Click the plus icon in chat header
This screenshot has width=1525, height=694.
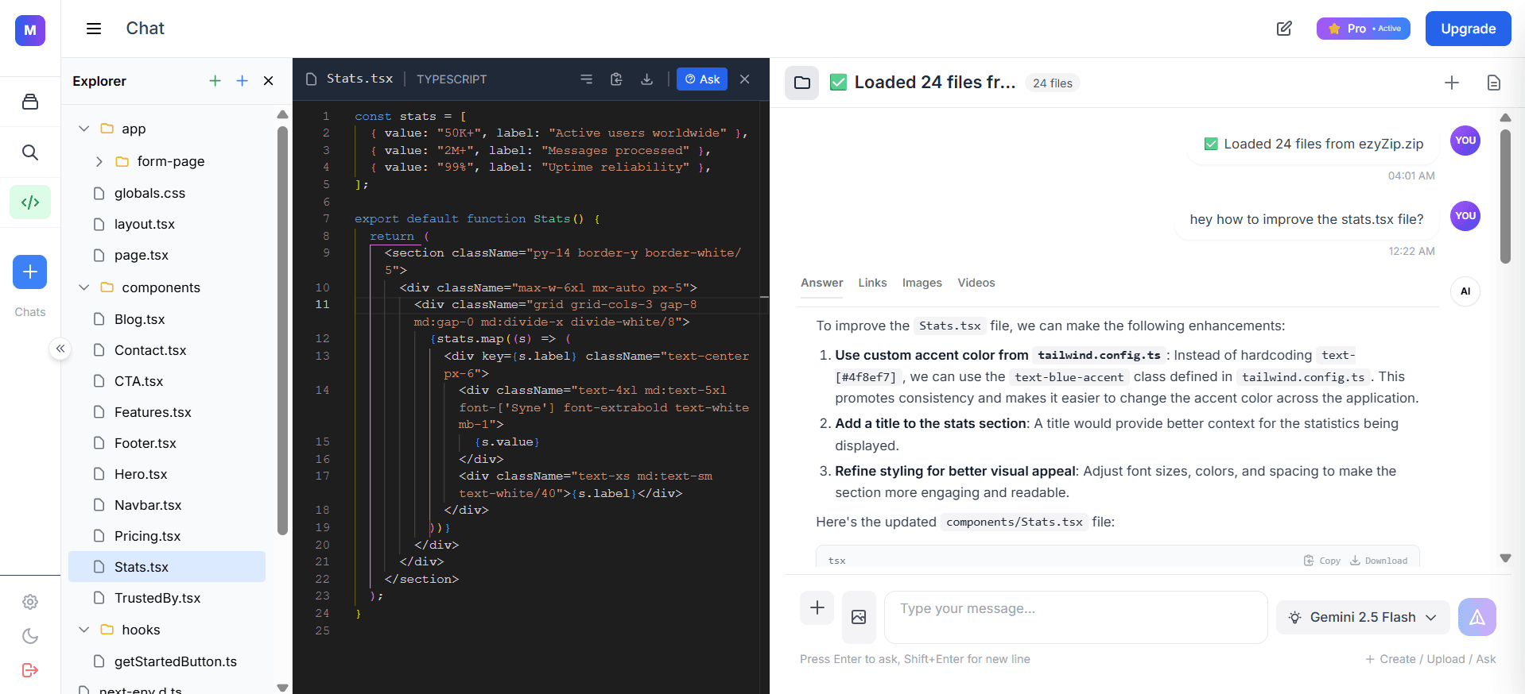1452,83
